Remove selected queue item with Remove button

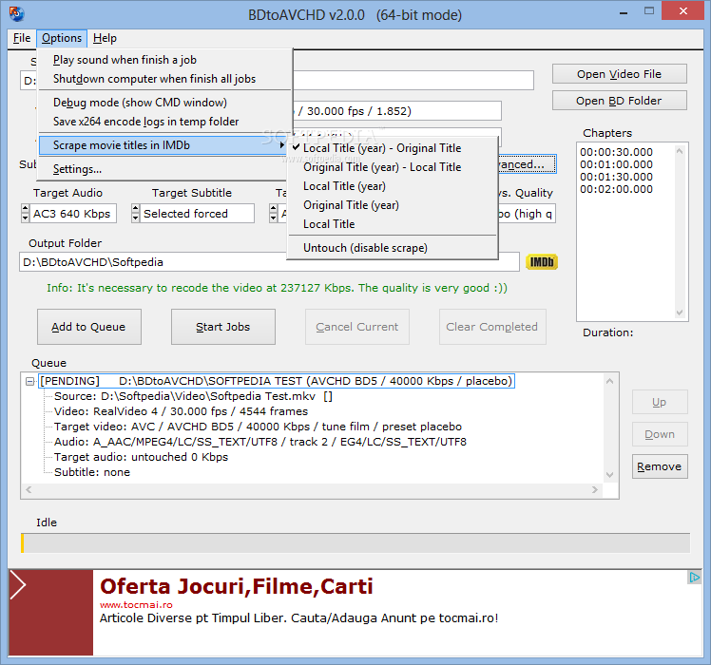(660, 466)
